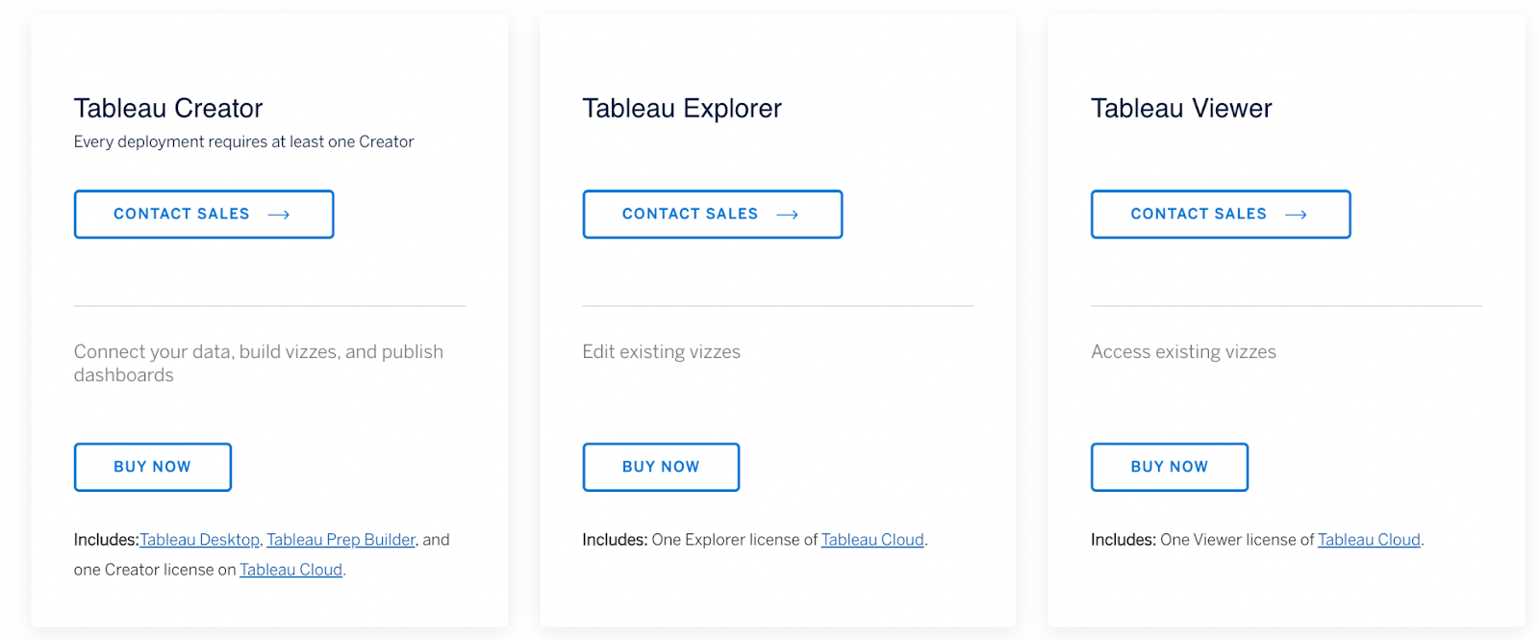Click the Tableau Creator heading
Screen dimensions: 1539x640
[168, 109]
